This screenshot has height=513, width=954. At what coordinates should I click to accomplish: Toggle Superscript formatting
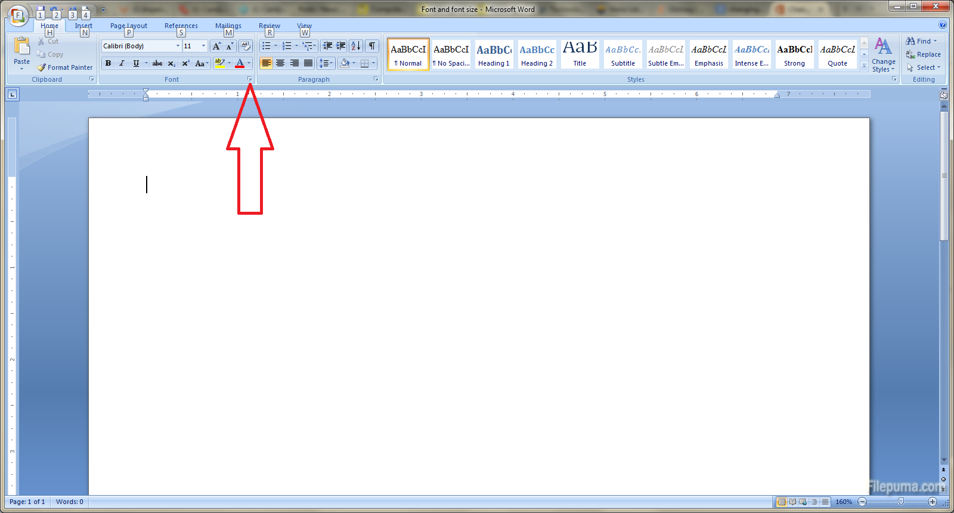pyautogui.click(x=186, y=63)
